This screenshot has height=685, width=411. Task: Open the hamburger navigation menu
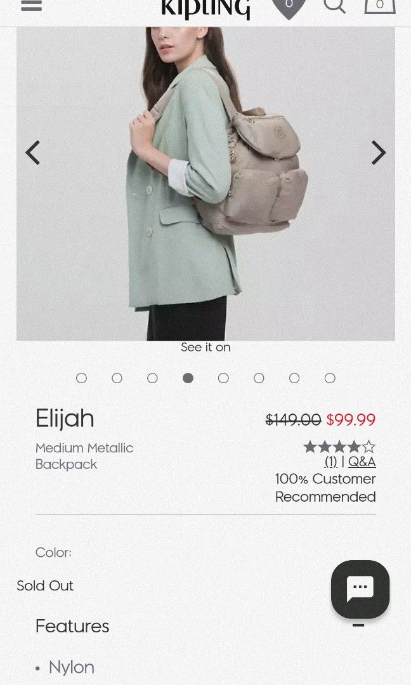coord(32,5)
